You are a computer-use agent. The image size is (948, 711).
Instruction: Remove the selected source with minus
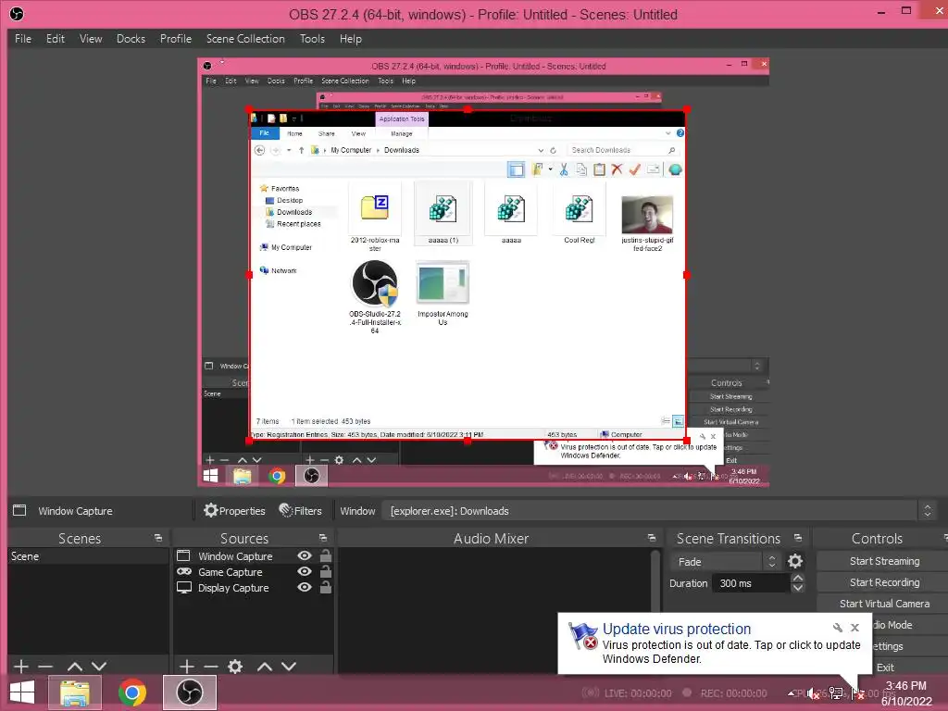coord(210,667)
